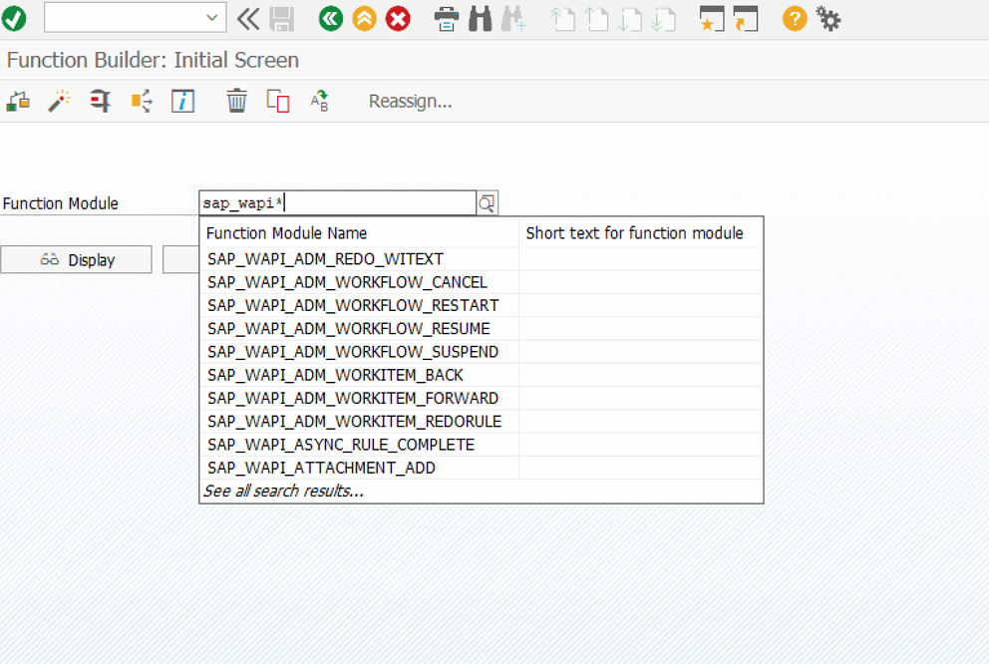
Task: Open the transaction command field dropdown
Action: tap(212, 18)
